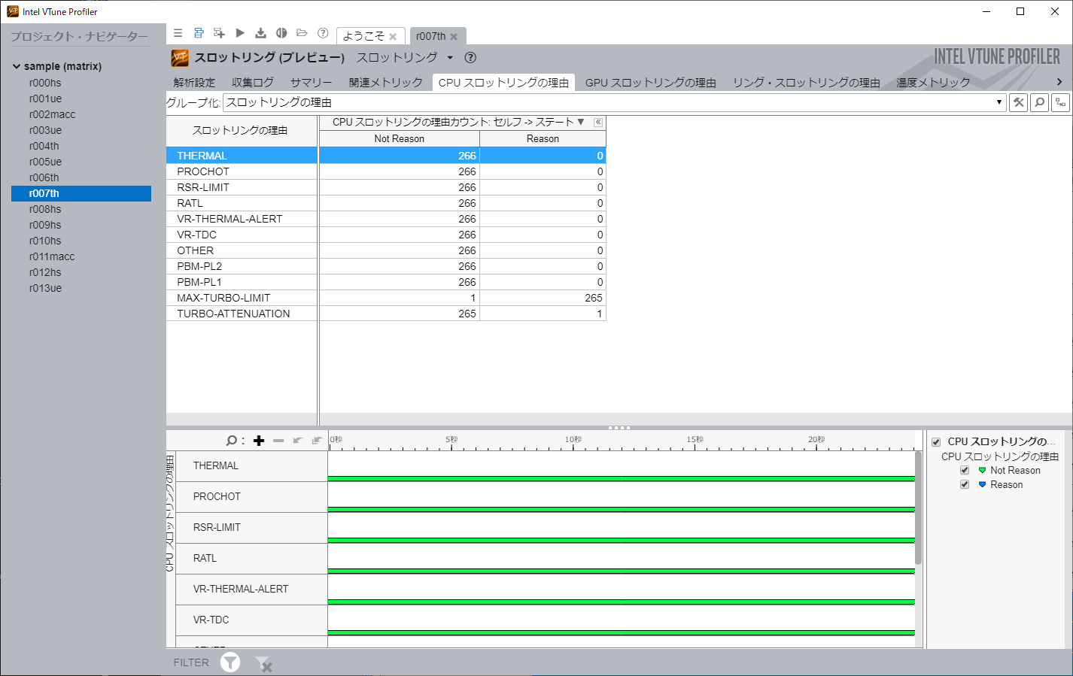Uncheck the Reason legend checkbox
Viewport: 1073px width, 676px height.
(x=965, y=485)
